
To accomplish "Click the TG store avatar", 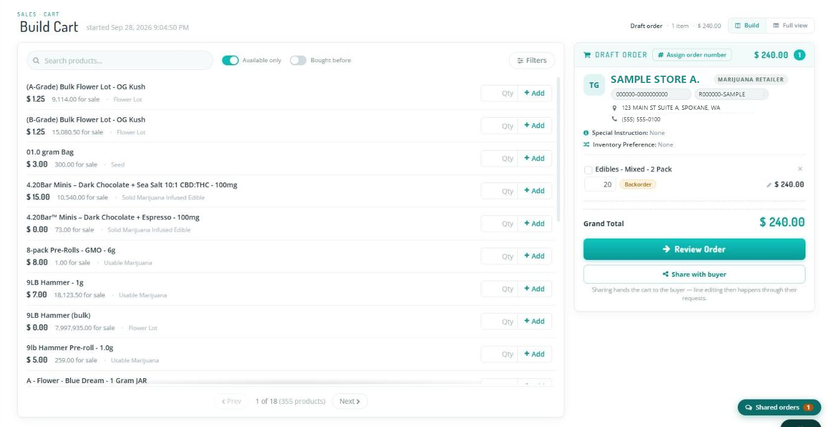I will pos(594,85).
